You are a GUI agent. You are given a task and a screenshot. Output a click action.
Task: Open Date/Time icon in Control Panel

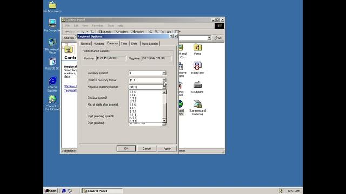click(197, 68)
